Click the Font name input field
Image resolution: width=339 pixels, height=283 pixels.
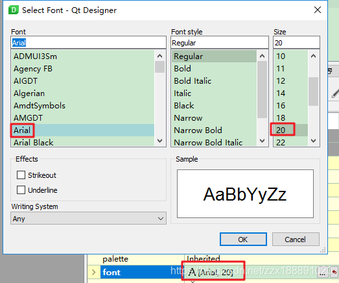pos(88,42)
